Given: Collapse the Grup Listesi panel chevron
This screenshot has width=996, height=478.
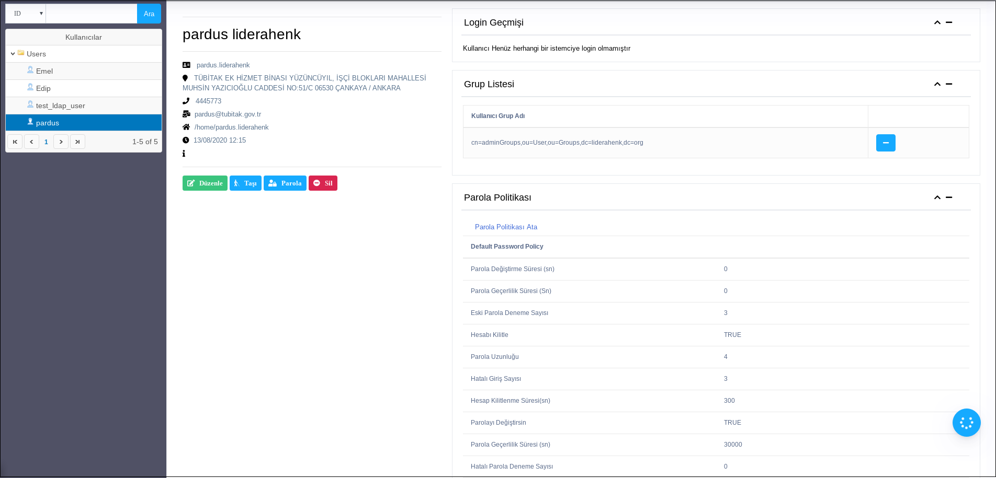Looking at the screenshot, I should [x=937, y=84].
